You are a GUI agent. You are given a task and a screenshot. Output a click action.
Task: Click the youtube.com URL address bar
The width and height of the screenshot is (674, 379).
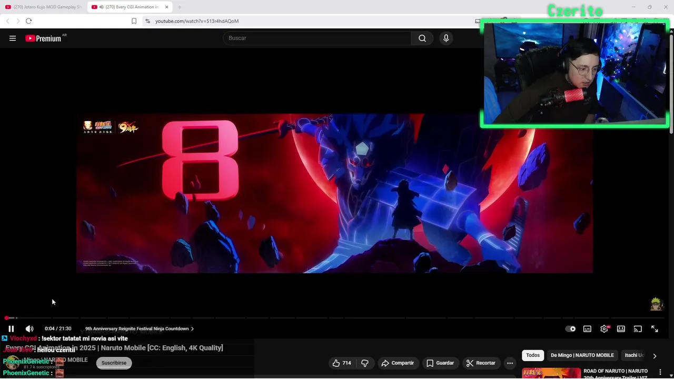tap(196, 21)
